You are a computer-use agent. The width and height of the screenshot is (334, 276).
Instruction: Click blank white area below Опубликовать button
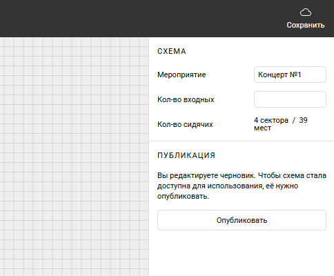[x=242, y=253]
